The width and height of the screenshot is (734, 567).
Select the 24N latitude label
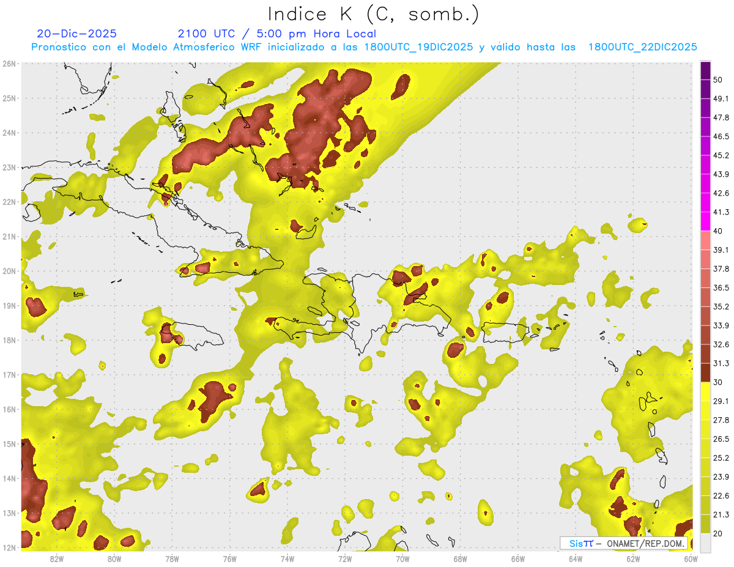[x=9, y=133]
